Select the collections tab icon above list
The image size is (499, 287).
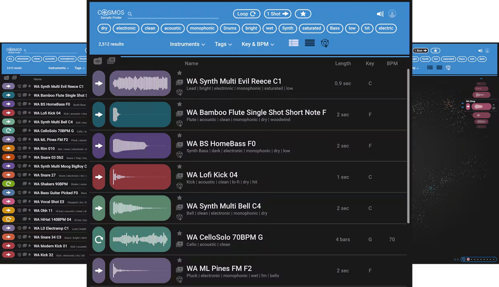click(x=111, y=60)
